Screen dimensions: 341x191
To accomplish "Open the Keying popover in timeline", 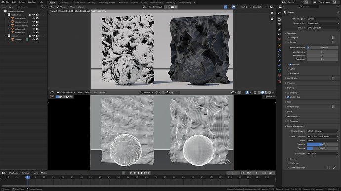I will click(x=26, y=173).
